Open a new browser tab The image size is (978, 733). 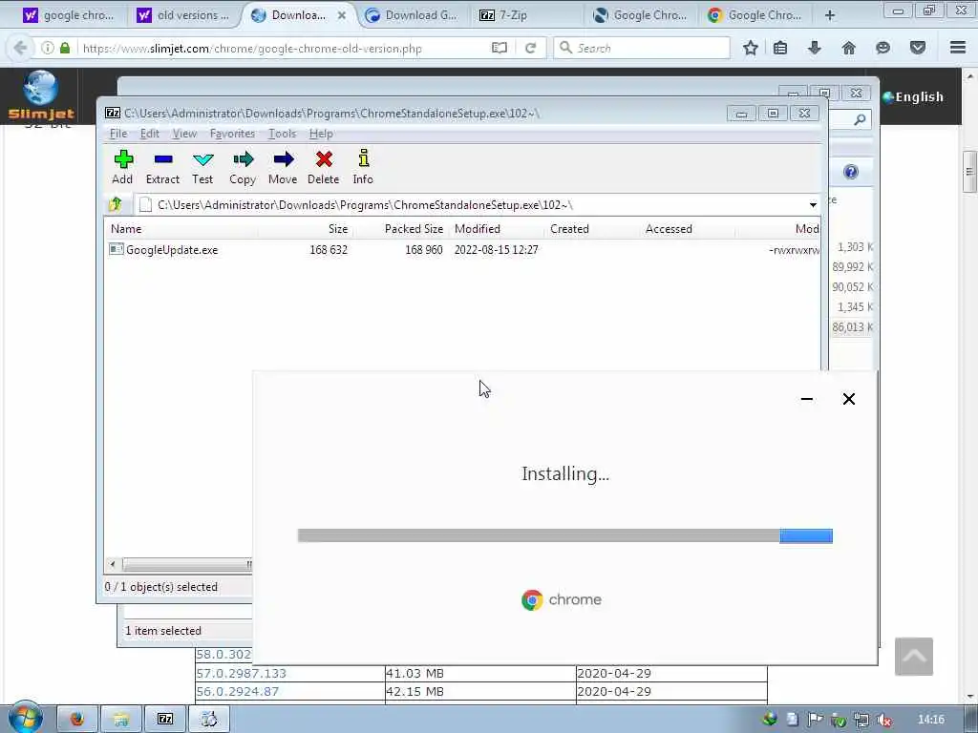[x=830, y=15]
